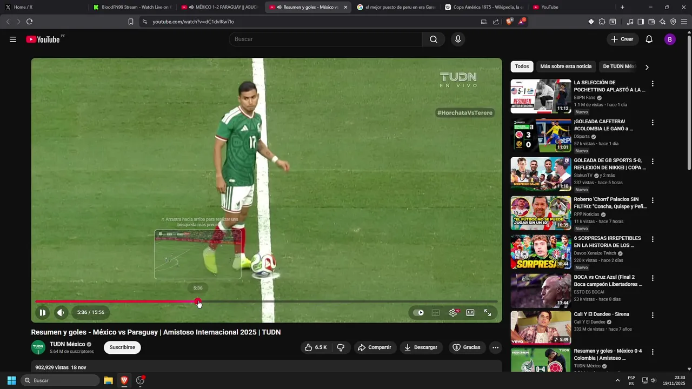The height and width of the screenshot is (389, 692).
Task: Click the Descargar download button
Action: coord(421,347)
